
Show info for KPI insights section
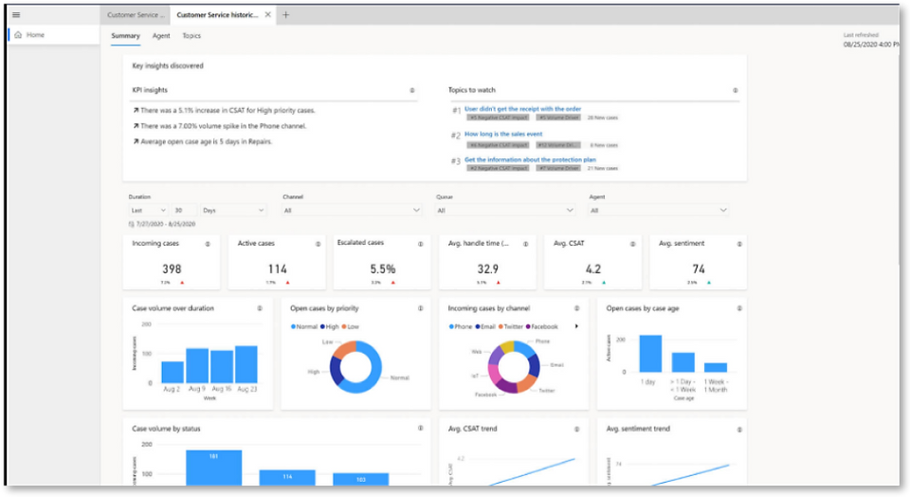point(412,90)
